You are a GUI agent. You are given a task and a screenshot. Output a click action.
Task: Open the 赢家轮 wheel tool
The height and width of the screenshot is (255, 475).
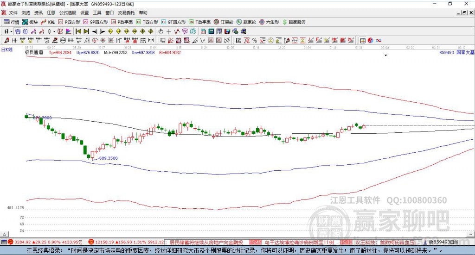[246, 22]
